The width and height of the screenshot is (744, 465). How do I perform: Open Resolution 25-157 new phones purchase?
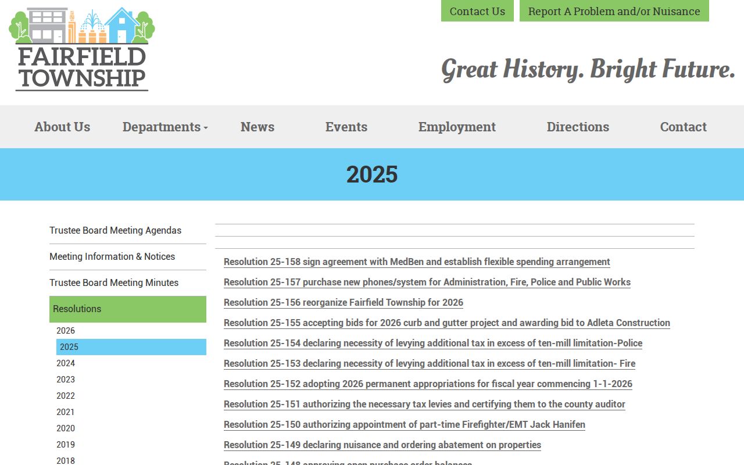[427, 282]
